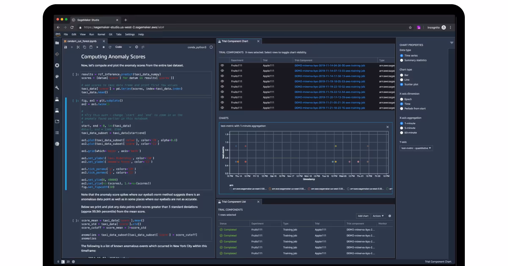Screen dimensions: 508x266
Task: Open DEMO-minerva-byo-2019-11-14-07-13-55 job link
Action: point(330,71)
